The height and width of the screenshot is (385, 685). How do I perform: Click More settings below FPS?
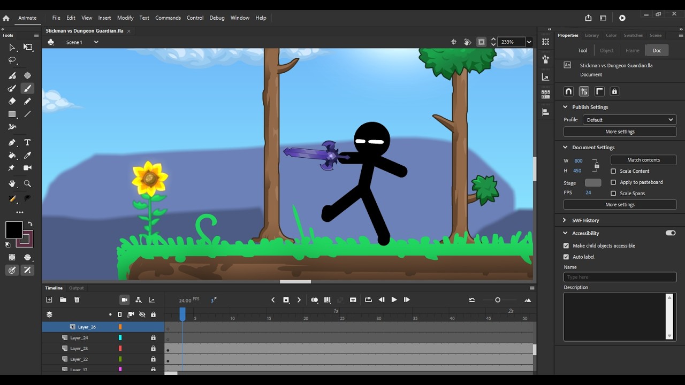click(620, 205)
